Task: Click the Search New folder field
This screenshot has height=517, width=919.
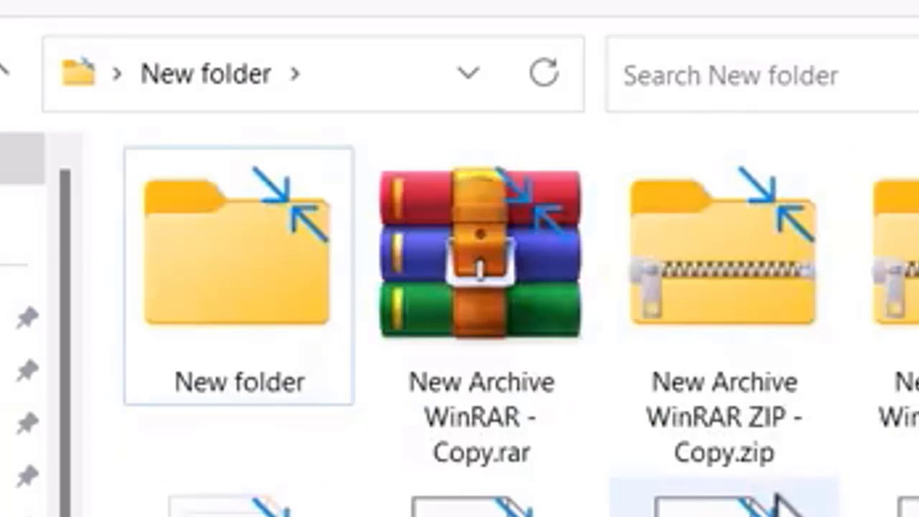Action: [762, 75]
